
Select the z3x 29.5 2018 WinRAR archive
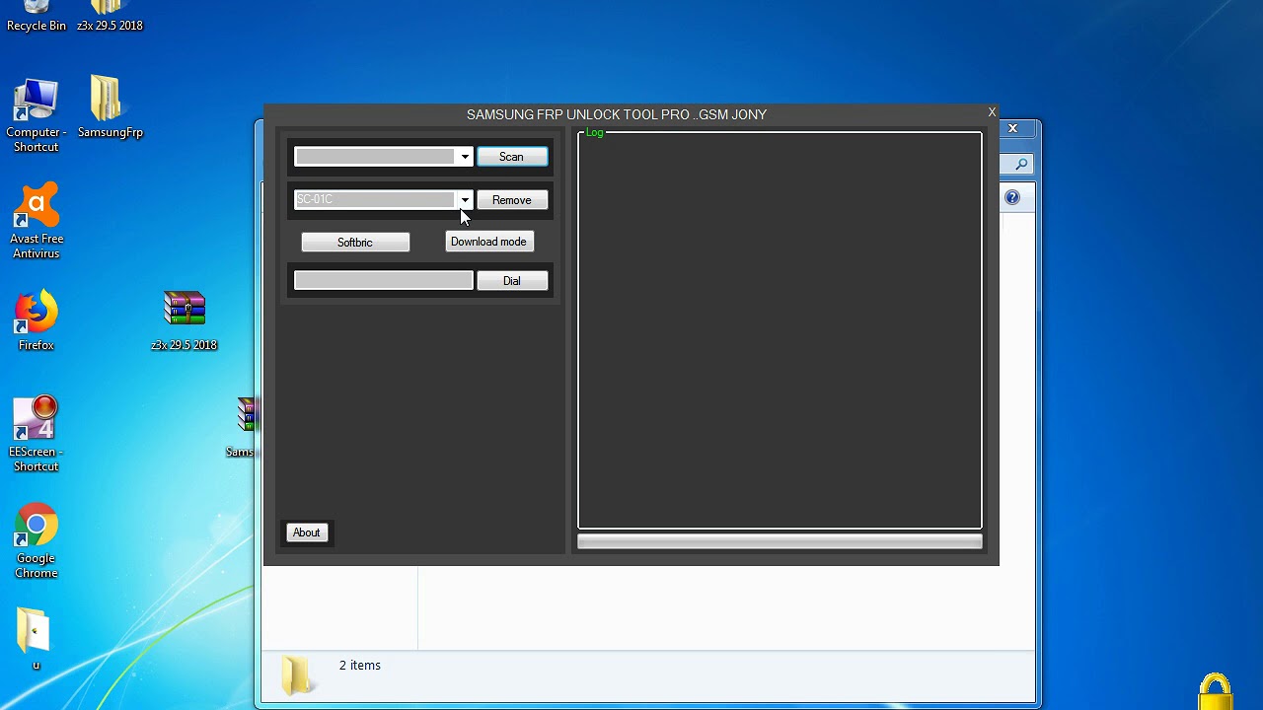click(185, 320)
